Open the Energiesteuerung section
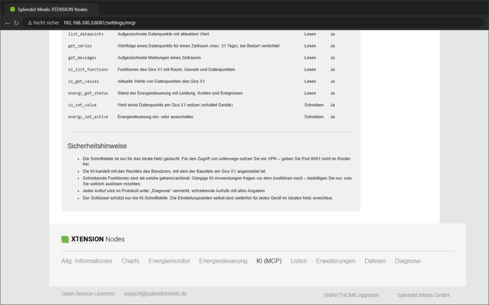 click(223, 261)
